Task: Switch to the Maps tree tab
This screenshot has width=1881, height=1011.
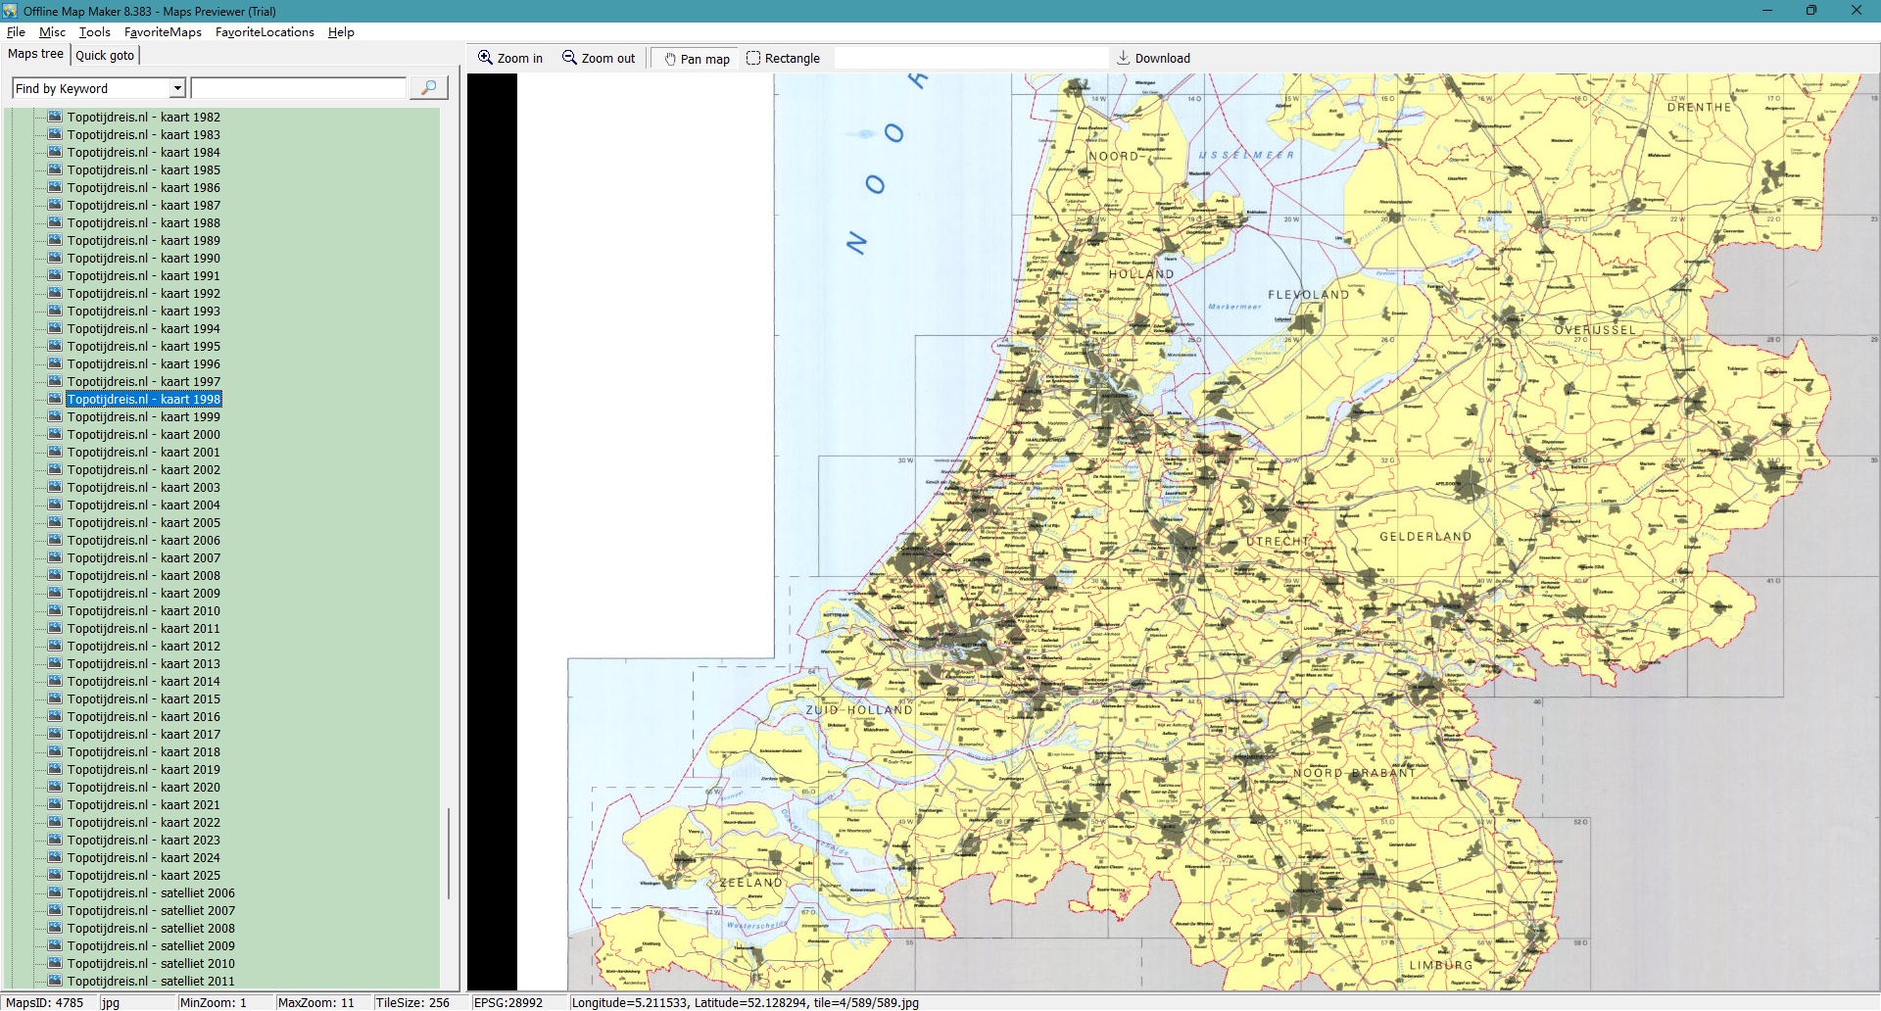Action: pos(35,54)
